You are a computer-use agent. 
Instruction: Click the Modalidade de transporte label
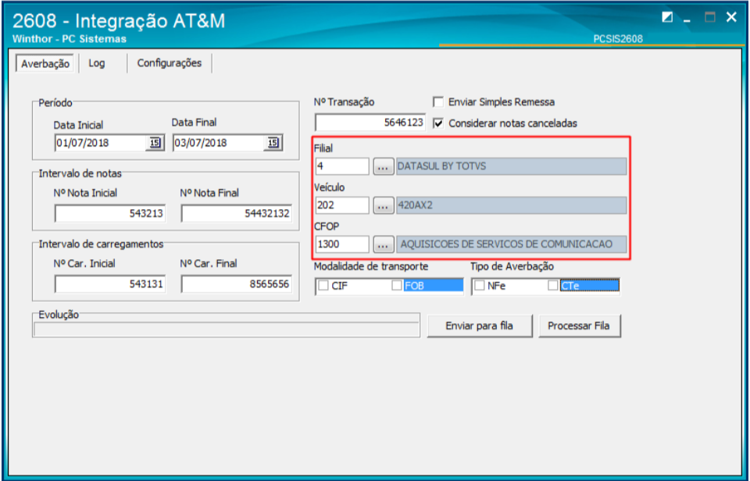click(371, 266)
